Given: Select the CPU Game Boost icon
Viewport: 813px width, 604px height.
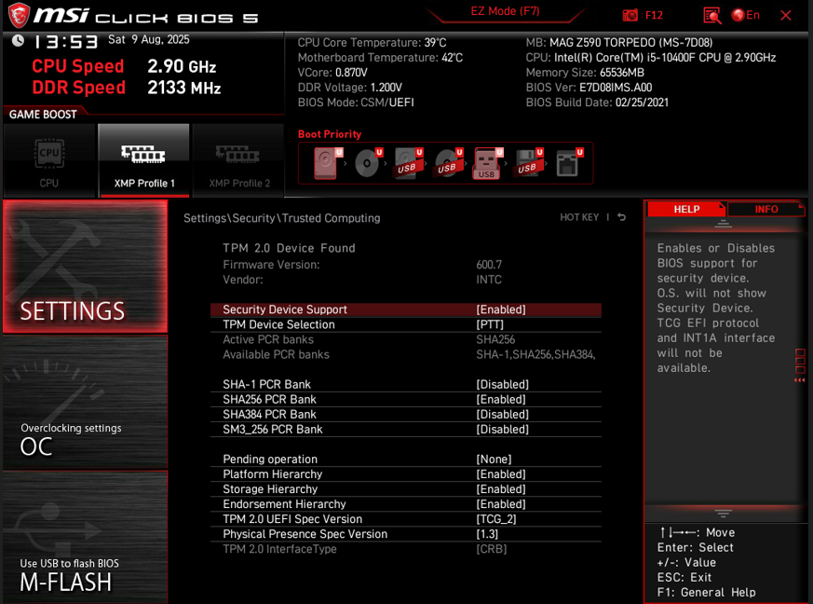Looking at the screenshot, I should pos(49,161).
